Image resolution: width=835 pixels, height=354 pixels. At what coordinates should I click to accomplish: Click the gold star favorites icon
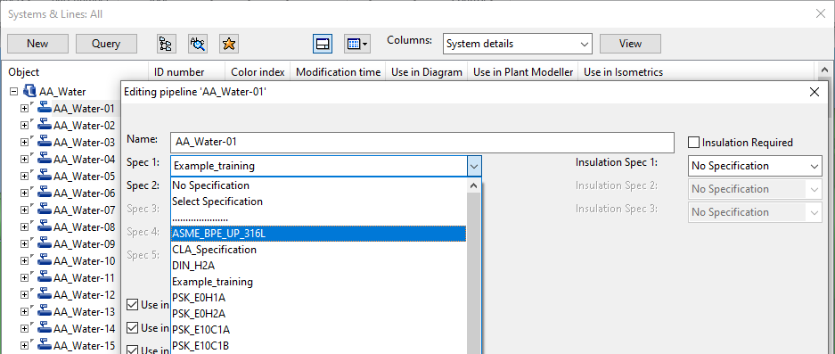coord(228,44)
